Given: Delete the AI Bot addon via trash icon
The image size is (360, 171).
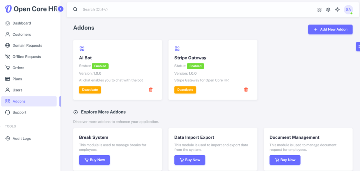Looking at the screenshot, I should (150, 90).
